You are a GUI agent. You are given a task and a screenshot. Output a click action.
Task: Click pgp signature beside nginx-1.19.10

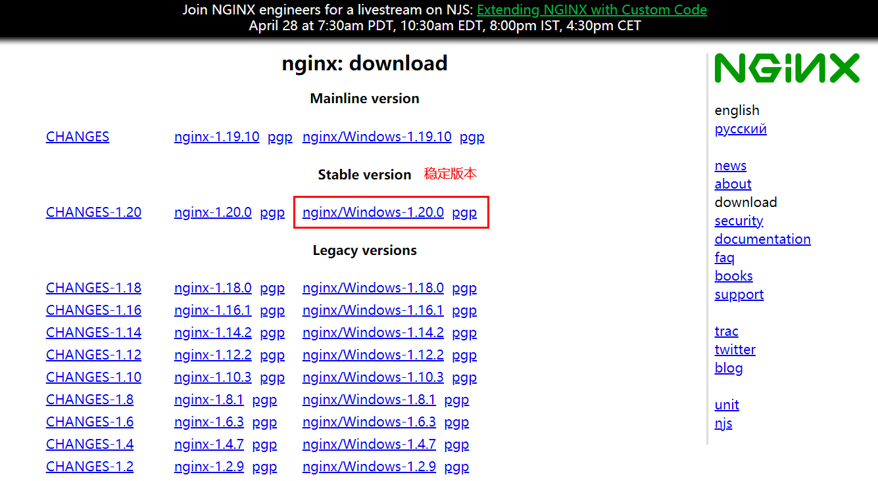[x=280, y=137]
